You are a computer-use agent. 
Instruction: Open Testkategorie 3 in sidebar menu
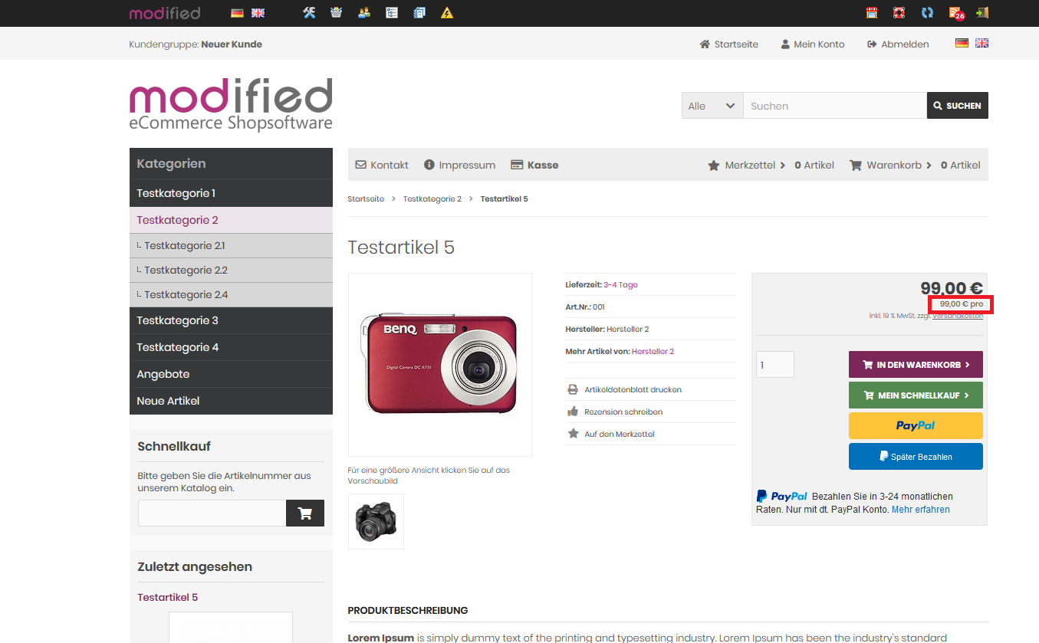coord(177,320)
